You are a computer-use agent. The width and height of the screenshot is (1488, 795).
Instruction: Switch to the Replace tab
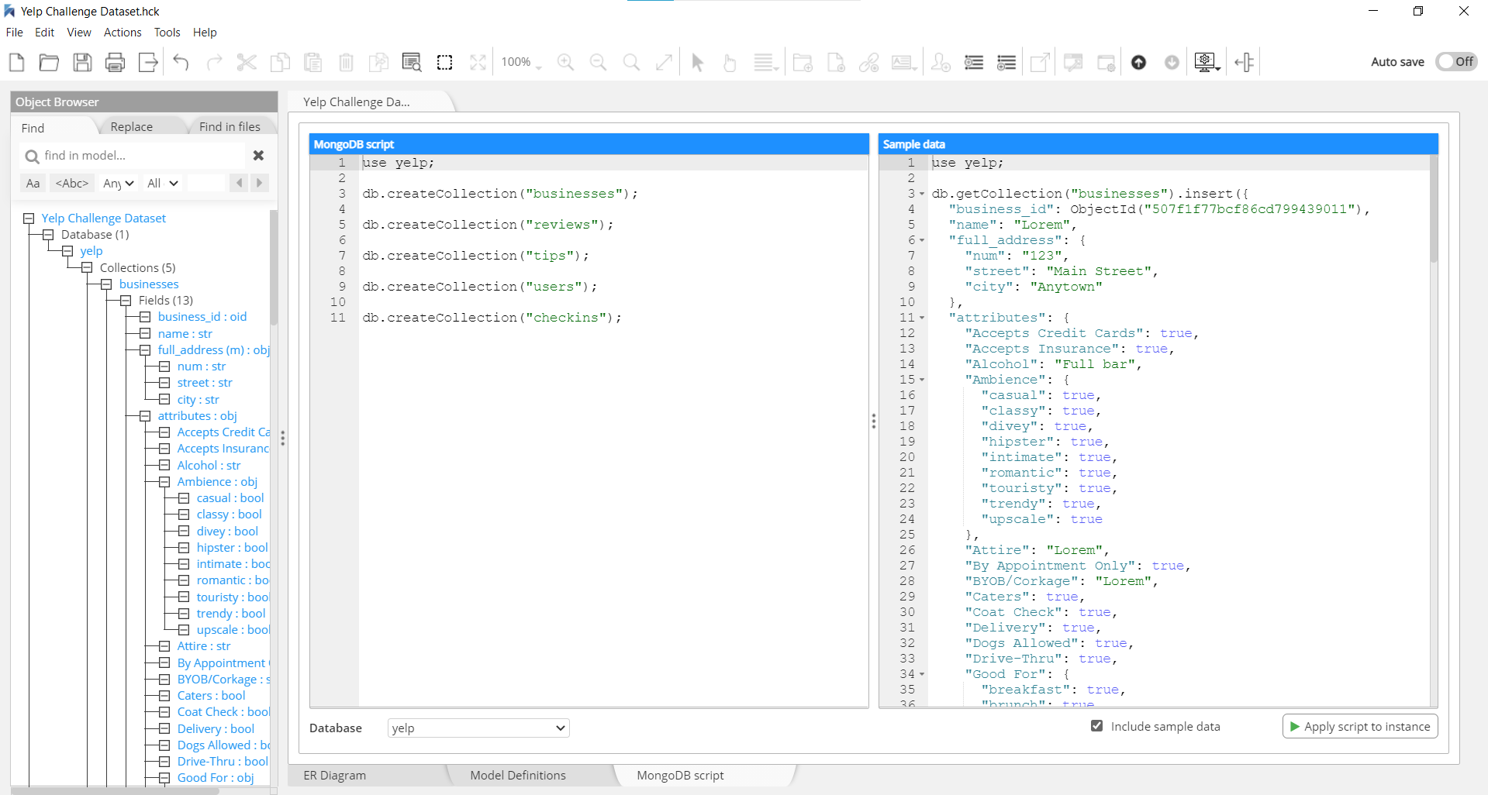[132, 127]
